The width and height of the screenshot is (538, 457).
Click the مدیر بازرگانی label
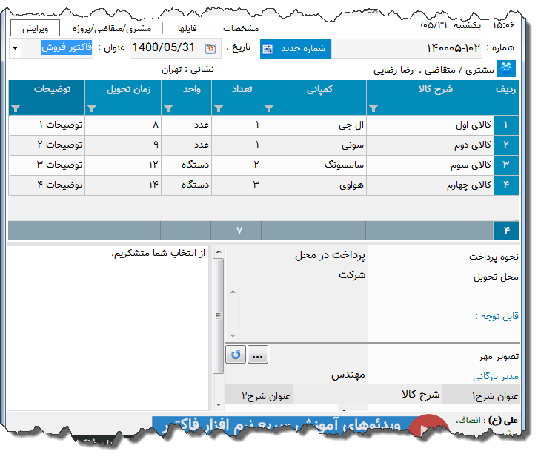(496, 377)
